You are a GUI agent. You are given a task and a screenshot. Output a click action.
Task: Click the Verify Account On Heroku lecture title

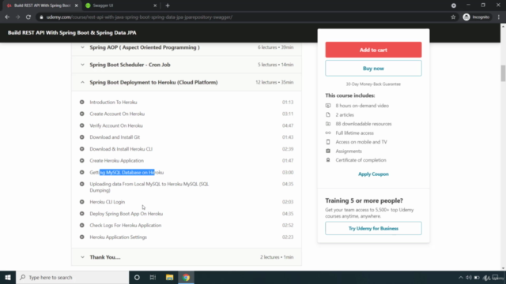click(x=116, y=125)
